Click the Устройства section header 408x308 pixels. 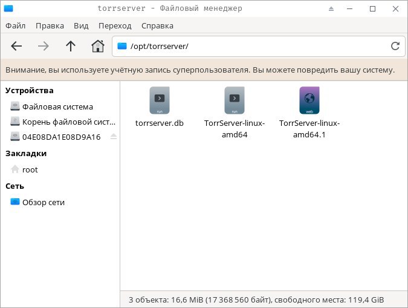(x=30, y=90)
